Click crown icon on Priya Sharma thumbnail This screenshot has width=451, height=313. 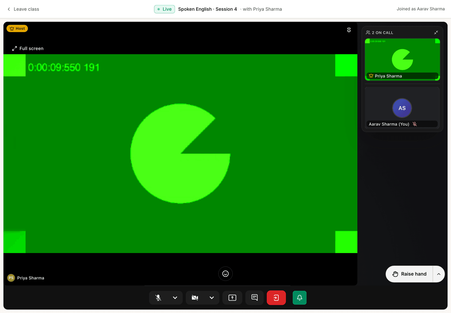pyautogui.click(x=371, y=76)
